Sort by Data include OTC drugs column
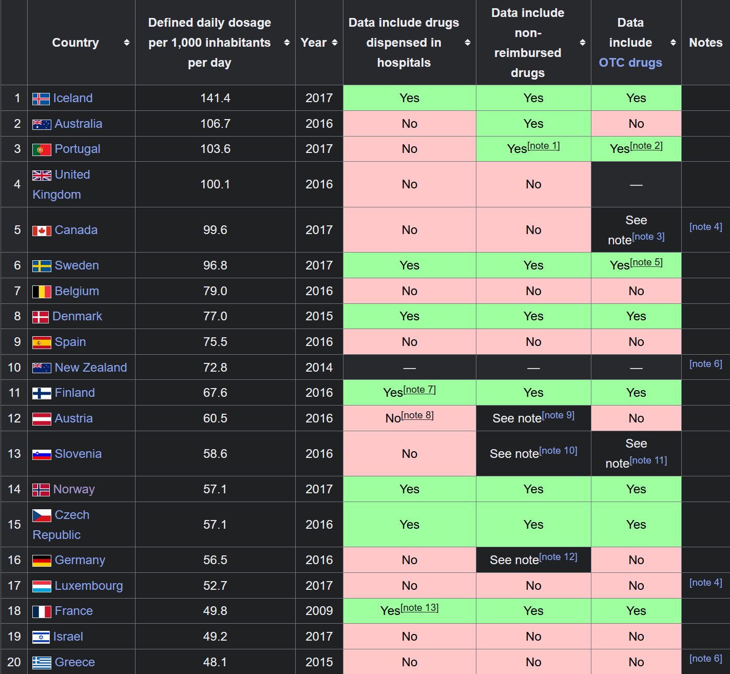 673,43
